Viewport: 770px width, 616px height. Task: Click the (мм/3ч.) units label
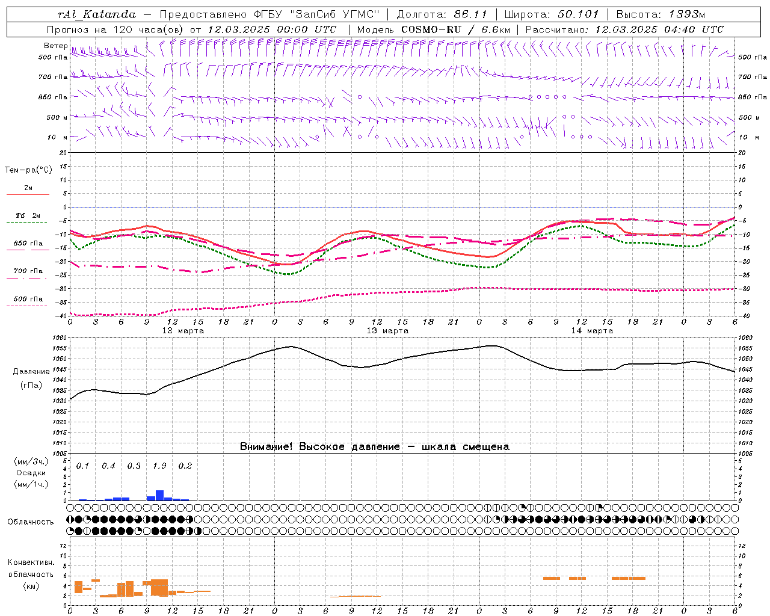click(31, 461)
